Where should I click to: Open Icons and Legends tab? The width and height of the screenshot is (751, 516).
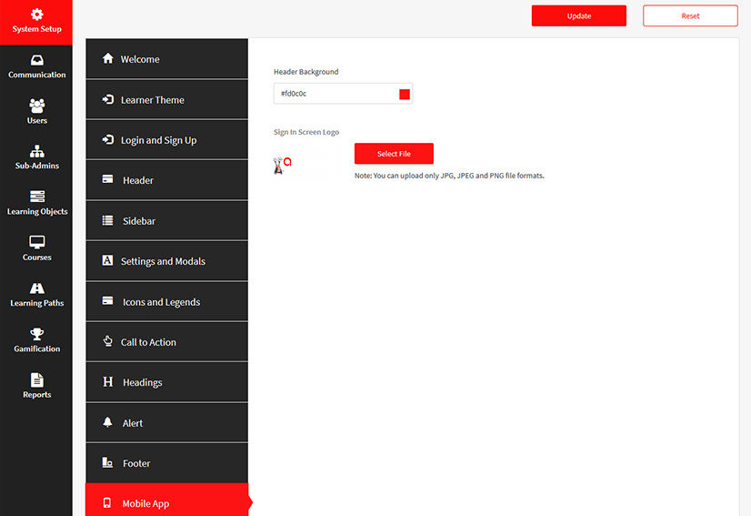pyautogui.click(x=167, y=301)
